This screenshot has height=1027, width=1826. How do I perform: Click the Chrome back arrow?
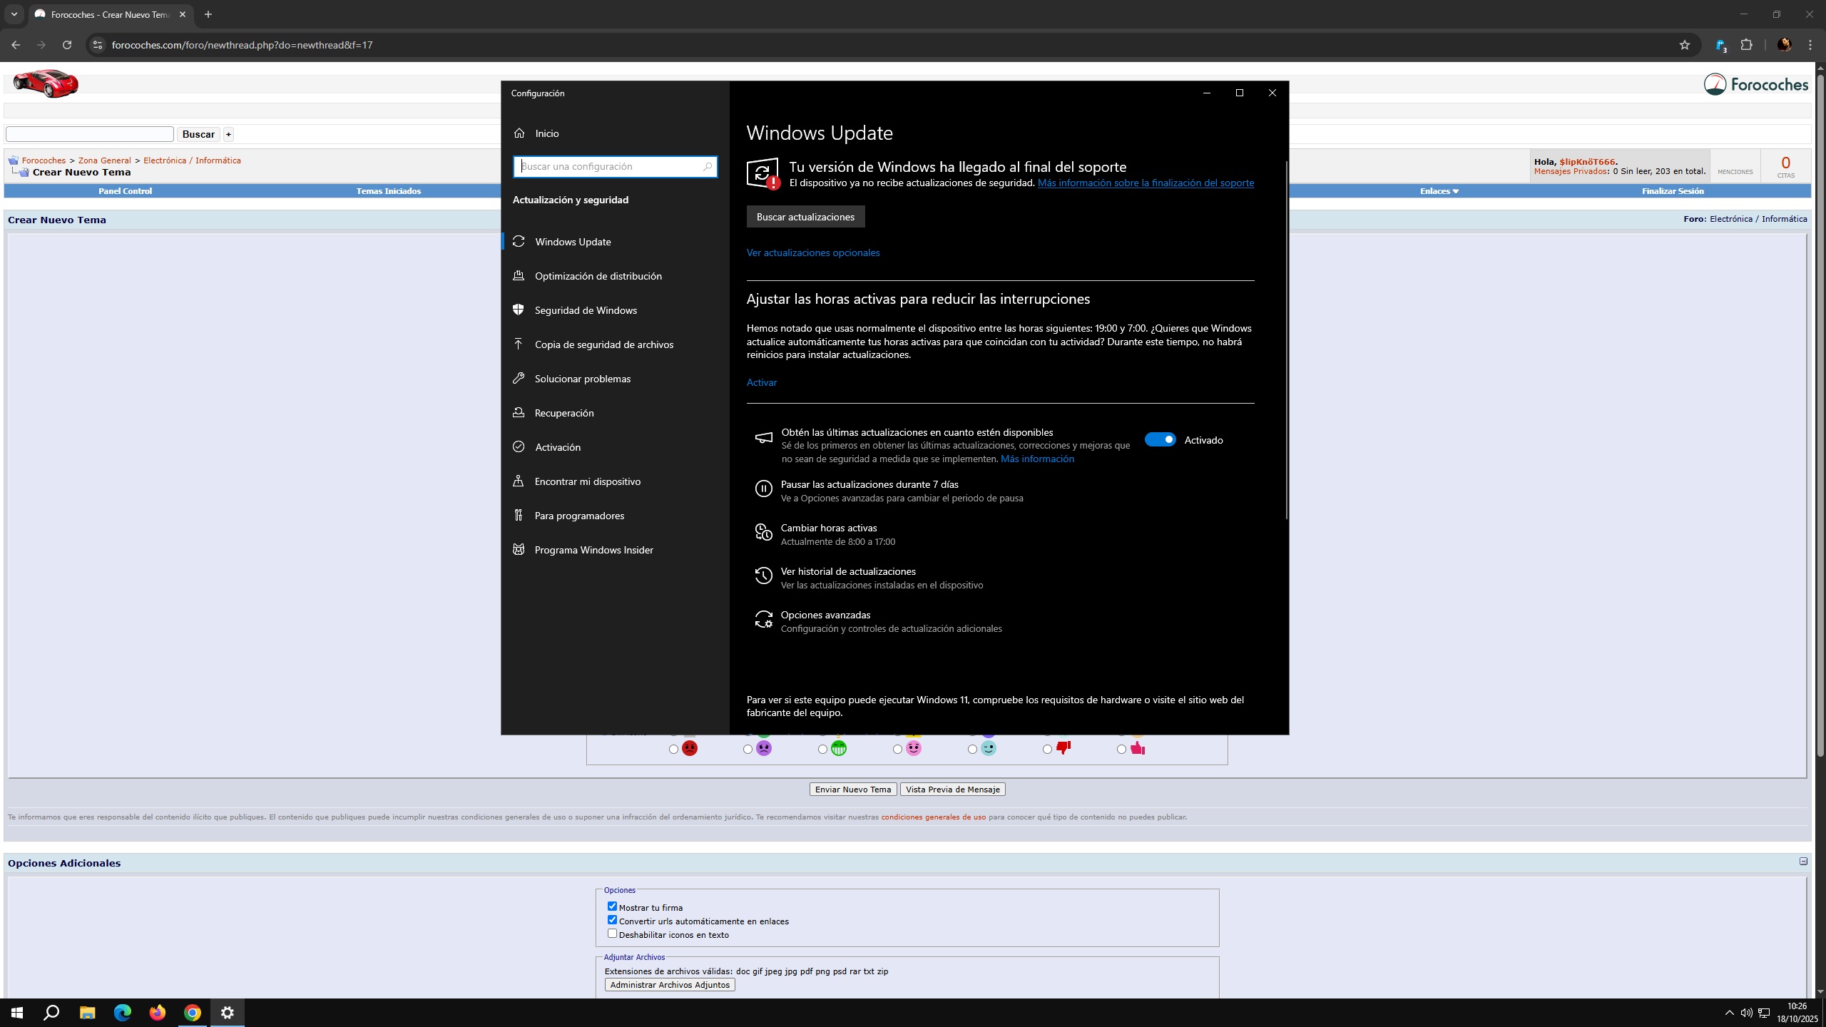[x=16, y=45]
